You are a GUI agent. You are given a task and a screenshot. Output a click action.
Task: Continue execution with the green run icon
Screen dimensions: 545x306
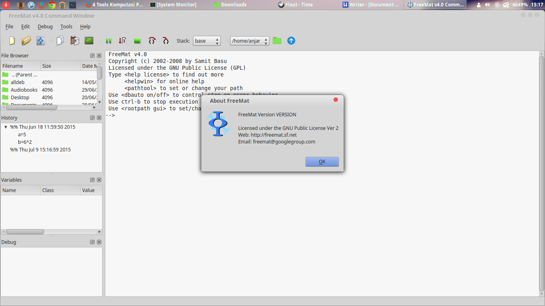[137, 40]
